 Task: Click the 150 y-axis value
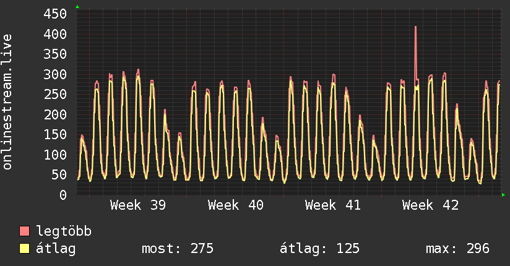[55, 135]
